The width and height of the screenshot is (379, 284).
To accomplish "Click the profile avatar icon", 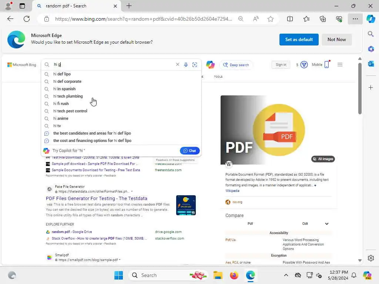I will pos(9,6).
